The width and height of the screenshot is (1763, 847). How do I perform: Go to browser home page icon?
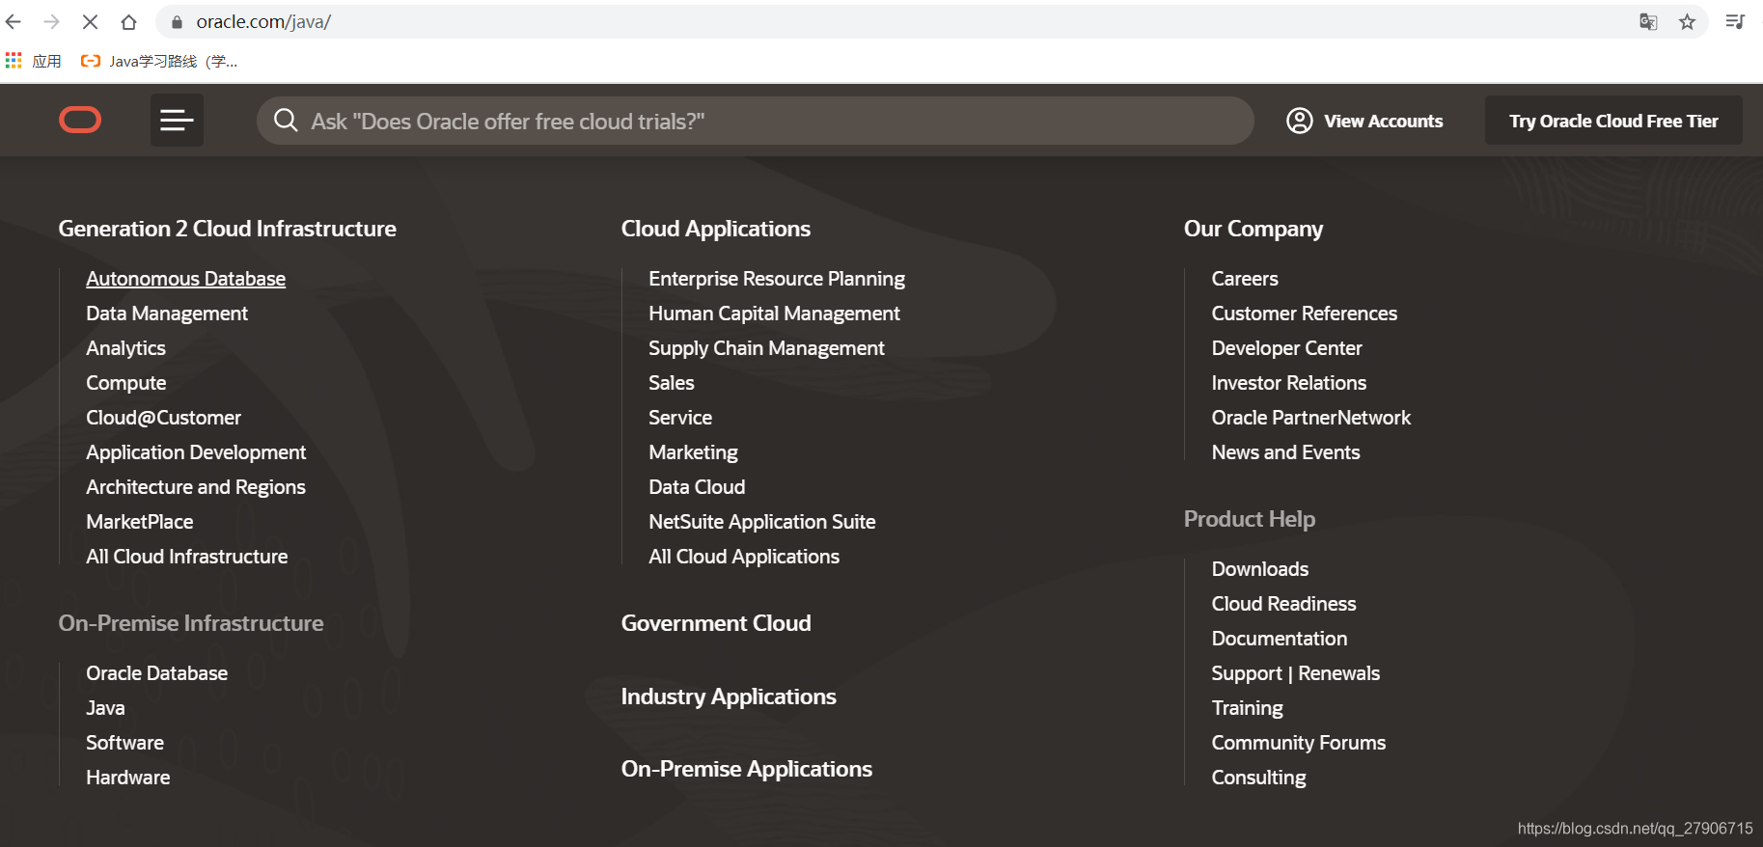coord(128,21)
